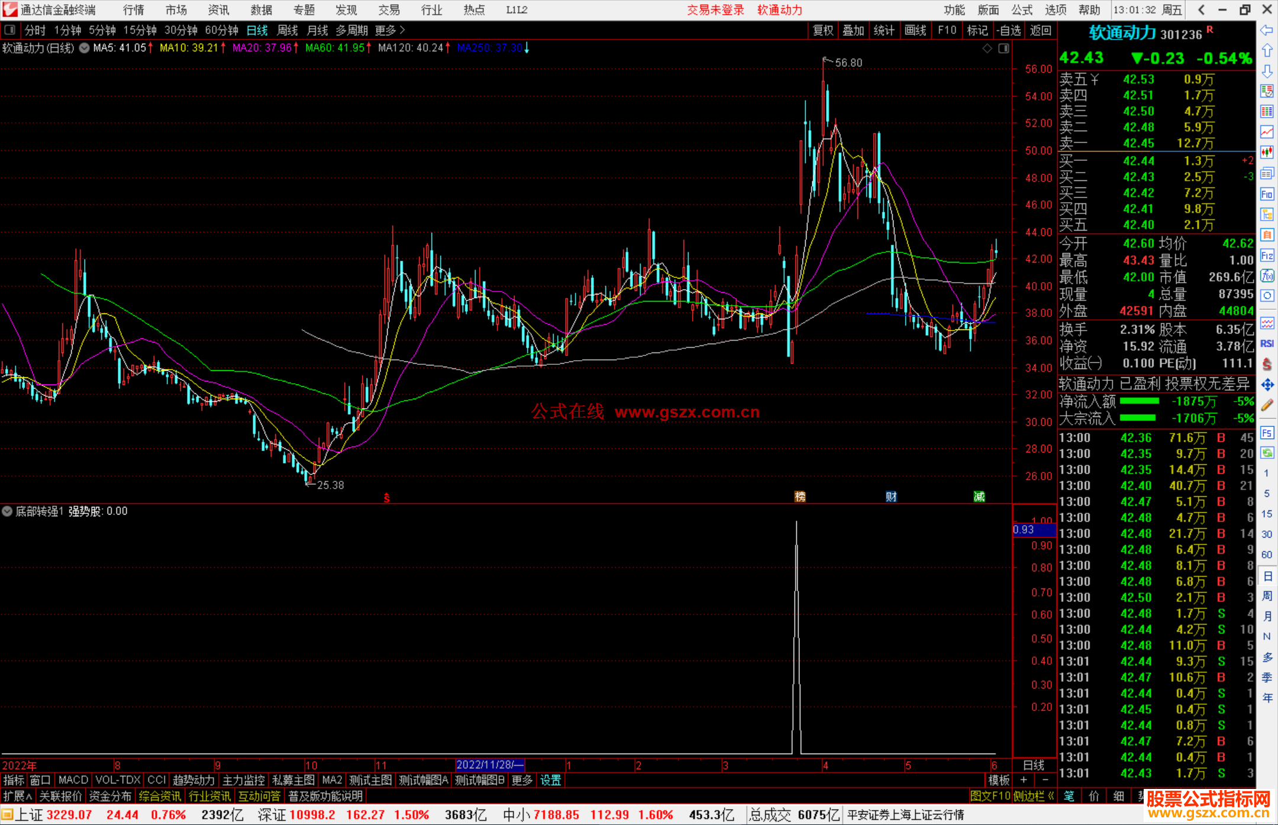Click the f(x) formula sidebar icon
The height and width of the screenshot is (825, 1278).
coord(1267,276)
